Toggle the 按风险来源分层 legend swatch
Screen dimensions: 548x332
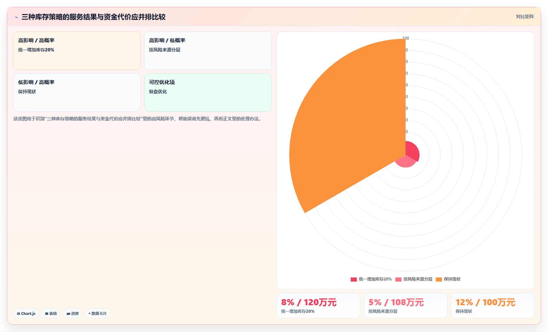point(398,279)
